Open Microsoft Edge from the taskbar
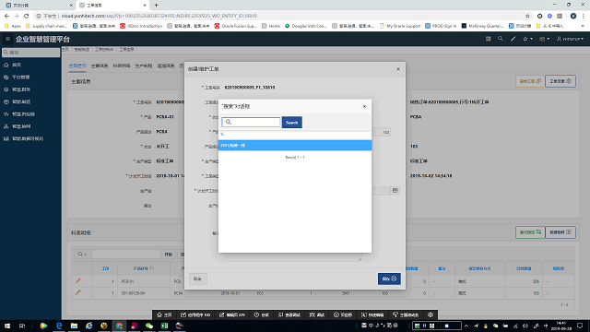This screenshot has height=332, width=590. coord(59,326)
